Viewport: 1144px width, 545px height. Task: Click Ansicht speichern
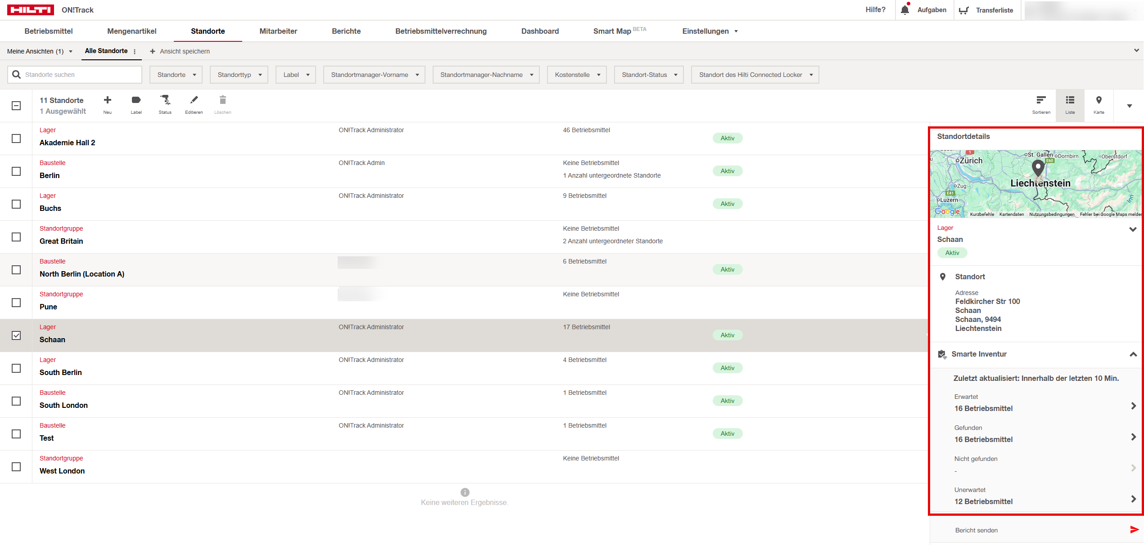tap(180, 51)
